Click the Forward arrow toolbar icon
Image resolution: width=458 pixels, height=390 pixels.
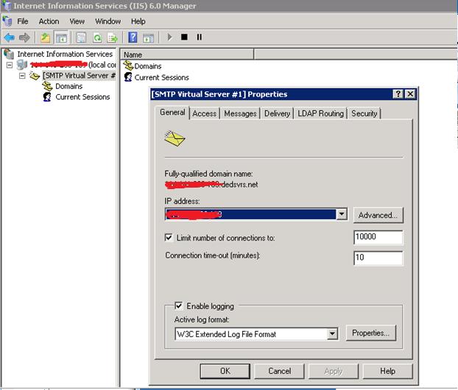pos(24,38)
